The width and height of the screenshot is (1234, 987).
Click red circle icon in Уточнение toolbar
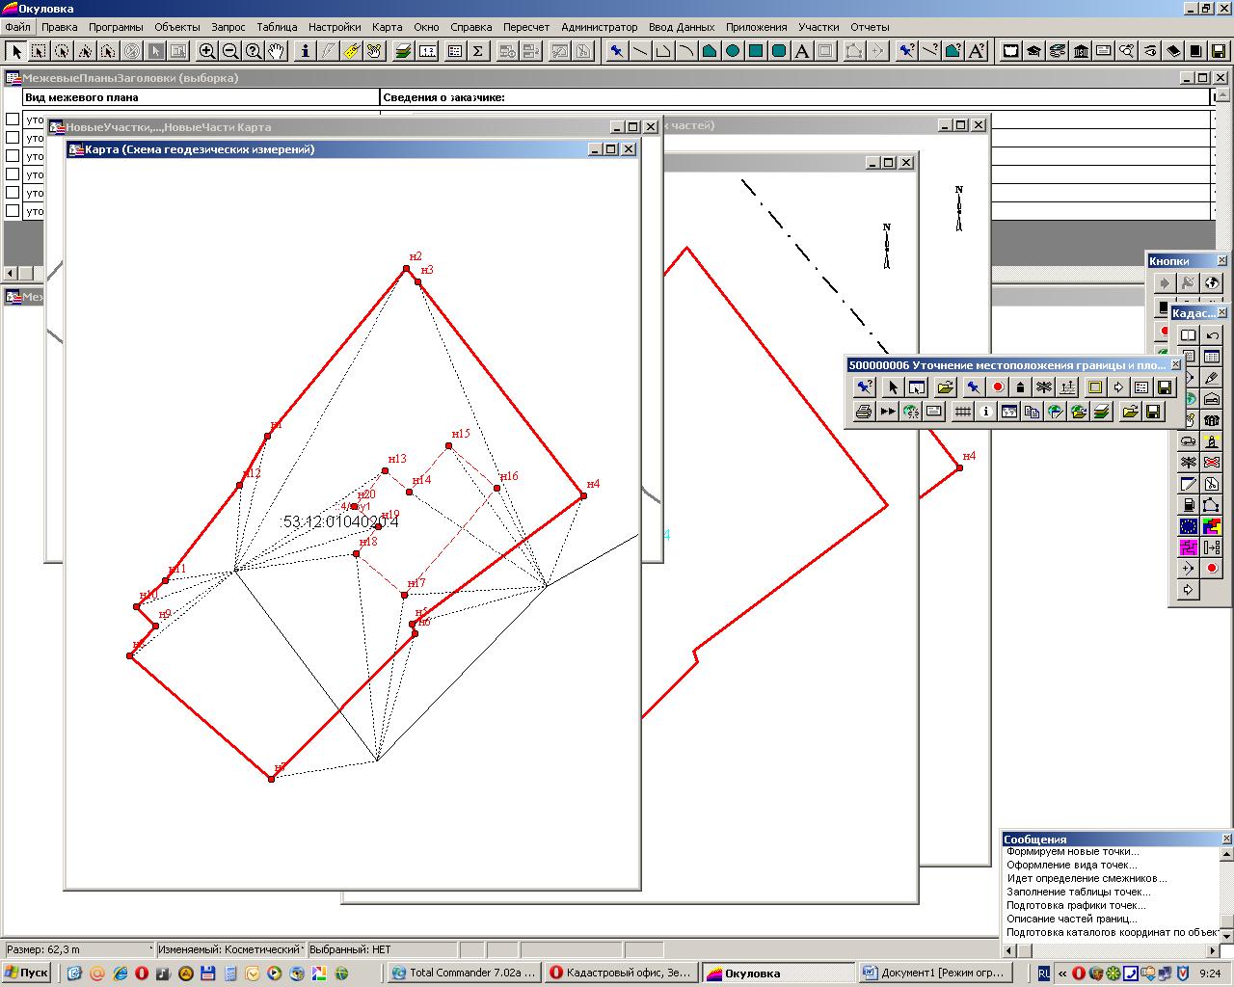click(998, 387)
